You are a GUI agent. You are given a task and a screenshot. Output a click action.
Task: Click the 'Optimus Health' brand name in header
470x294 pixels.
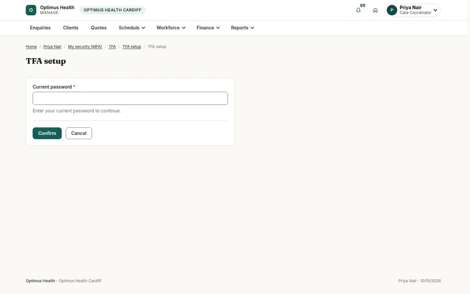[x=57, y=7]
